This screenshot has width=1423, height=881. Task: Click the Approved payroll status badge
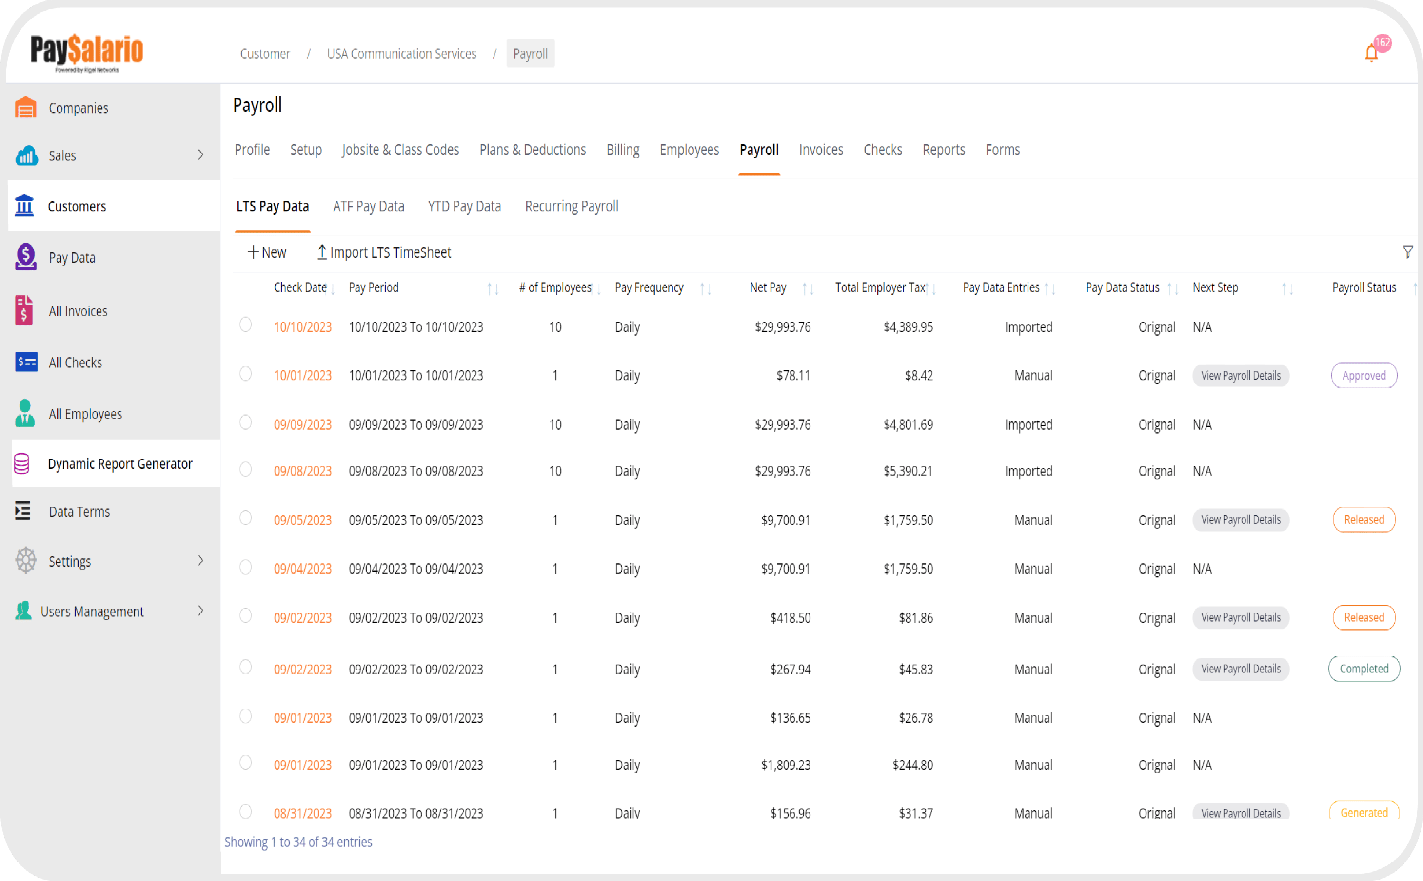pyautogui.click(x=1364, y=375)
